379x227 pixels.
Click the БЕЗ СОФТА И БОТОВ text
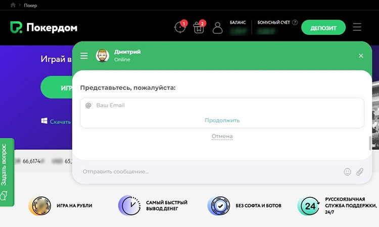258,206
